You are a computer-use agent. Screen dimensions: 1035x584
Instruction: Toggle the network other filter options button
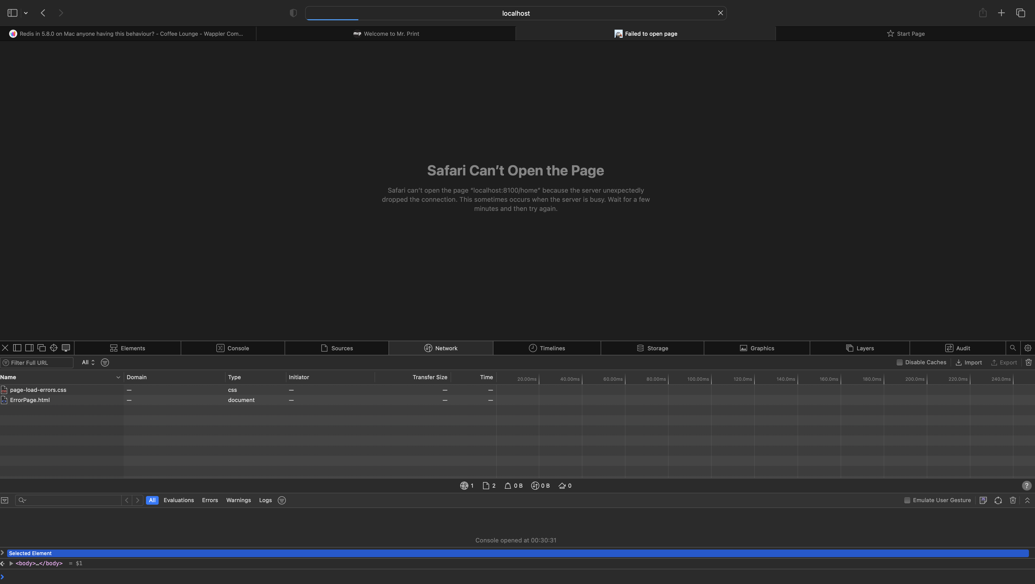[x=105, y=362]
